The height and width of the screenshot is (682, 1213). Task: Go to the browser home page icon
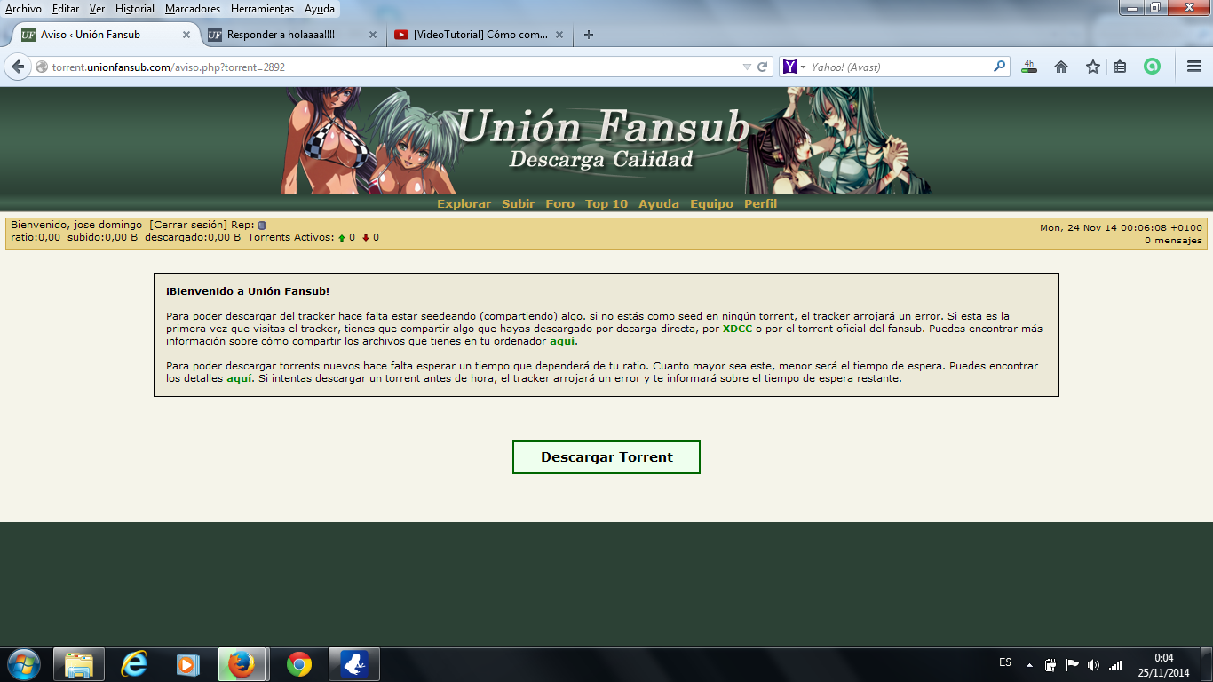(1060, 67)
